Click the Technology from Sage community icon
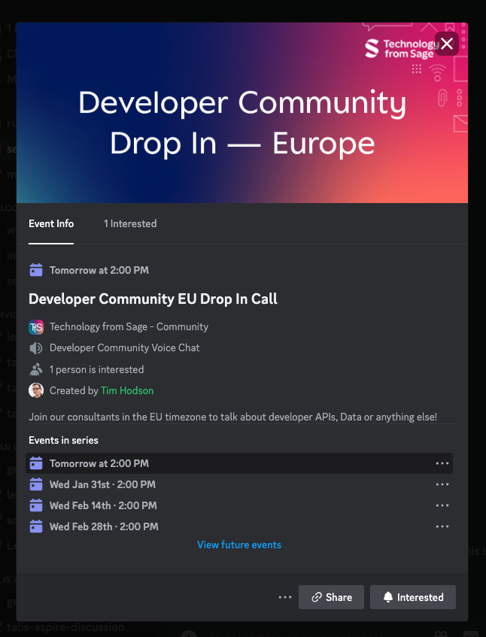This screenshot has width=486, height=637. pyautogui.click(x=36, y=327)
